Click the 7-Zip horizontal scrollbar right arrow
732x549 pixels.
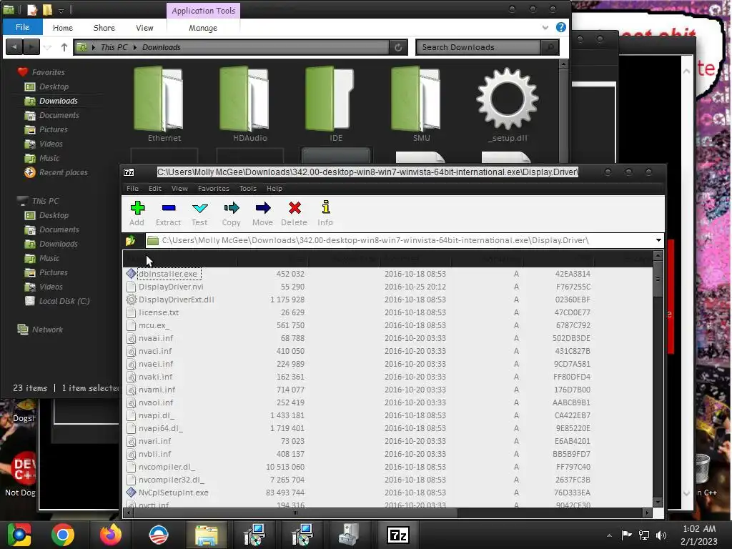coord(646,513)
